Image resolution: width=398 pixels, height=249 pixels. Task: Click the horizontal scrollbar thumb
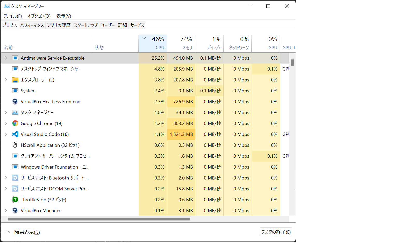99,219
